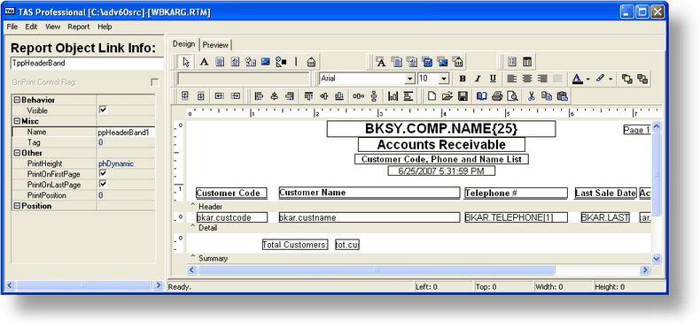Align selected objects to left edges
Viewport: 700px width, 326px height.
[259, 95]
